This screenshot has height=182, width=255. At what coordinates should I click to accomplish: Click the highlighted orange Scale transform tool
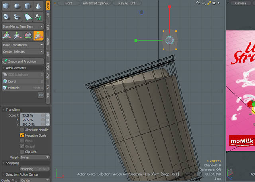tap(39, 36)
